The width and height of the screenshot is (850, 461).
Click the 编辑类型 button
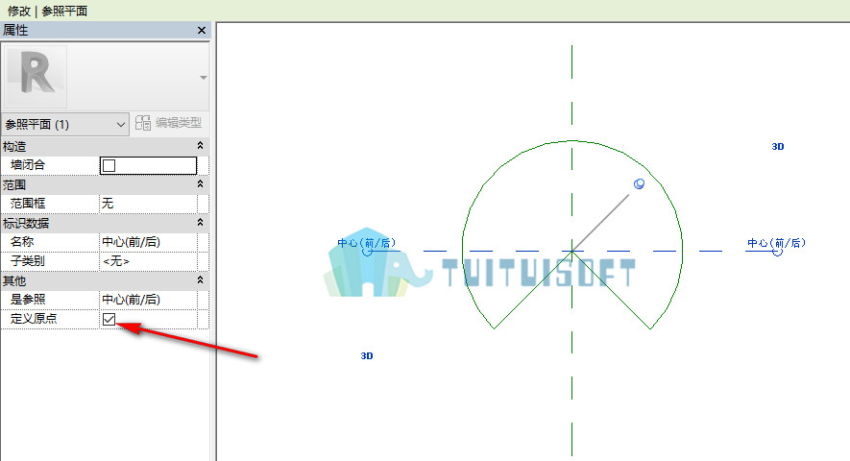pos(169,123)
